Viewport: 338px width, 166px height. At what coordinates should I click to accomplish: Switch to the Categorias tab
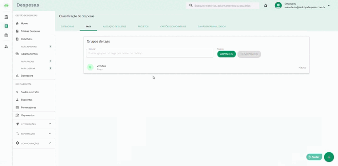click(68, 27)
